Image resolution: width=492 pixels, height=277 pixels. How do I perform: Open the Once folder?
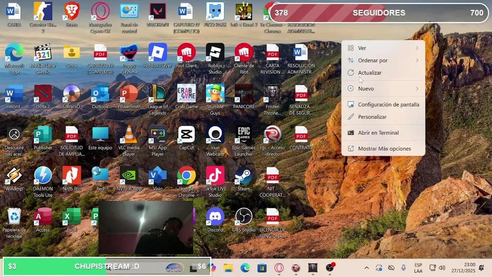(x=72, y=57)
